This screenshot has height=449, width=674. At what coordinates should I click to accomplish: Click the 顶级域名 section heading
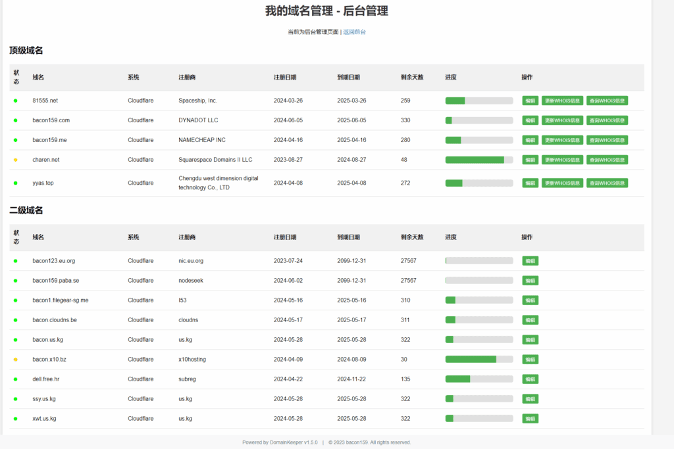click(26, 50)
